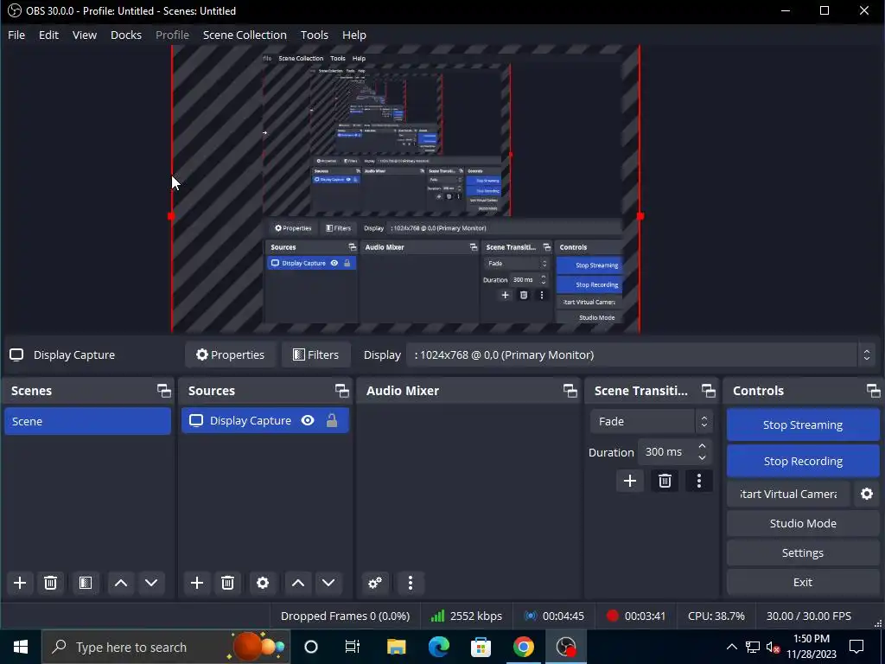The image size is (885, 664).
Task: Click Stop Recording button
Action: click(x=803, y=461)
